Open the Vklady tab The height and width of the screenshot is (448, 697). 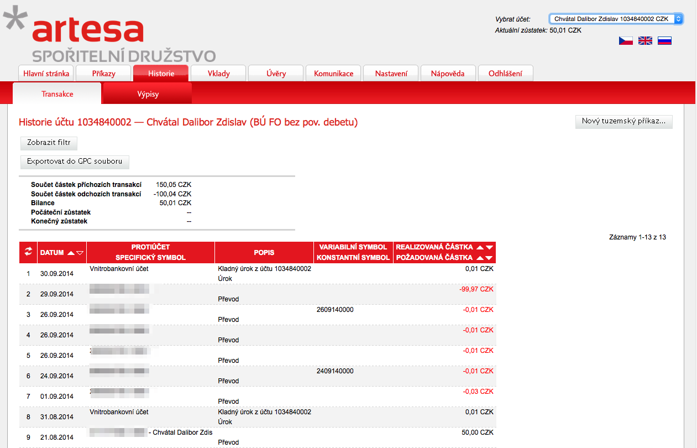click(x=218, y=74)
